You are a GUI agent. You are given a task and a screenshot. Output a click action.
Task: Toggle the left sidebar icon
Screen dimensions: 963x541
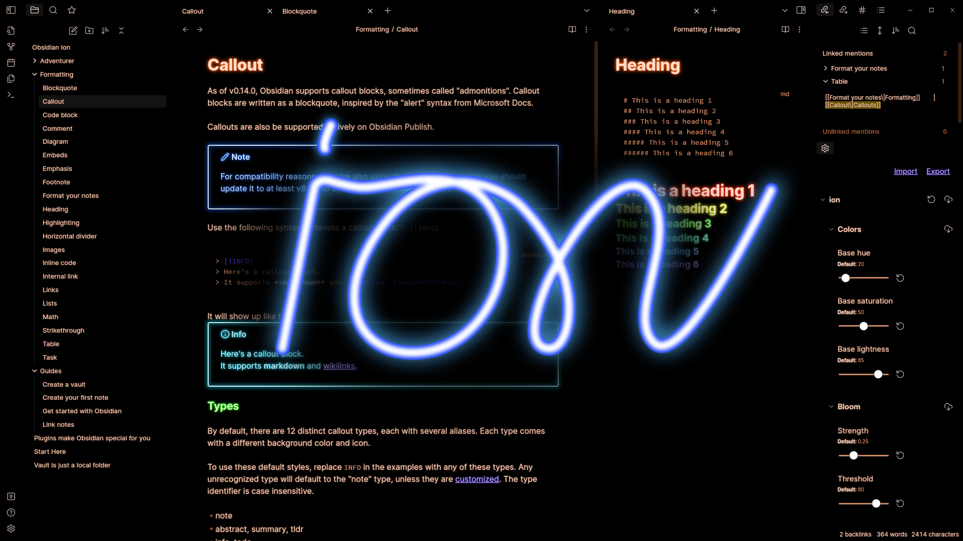(11, 10)
